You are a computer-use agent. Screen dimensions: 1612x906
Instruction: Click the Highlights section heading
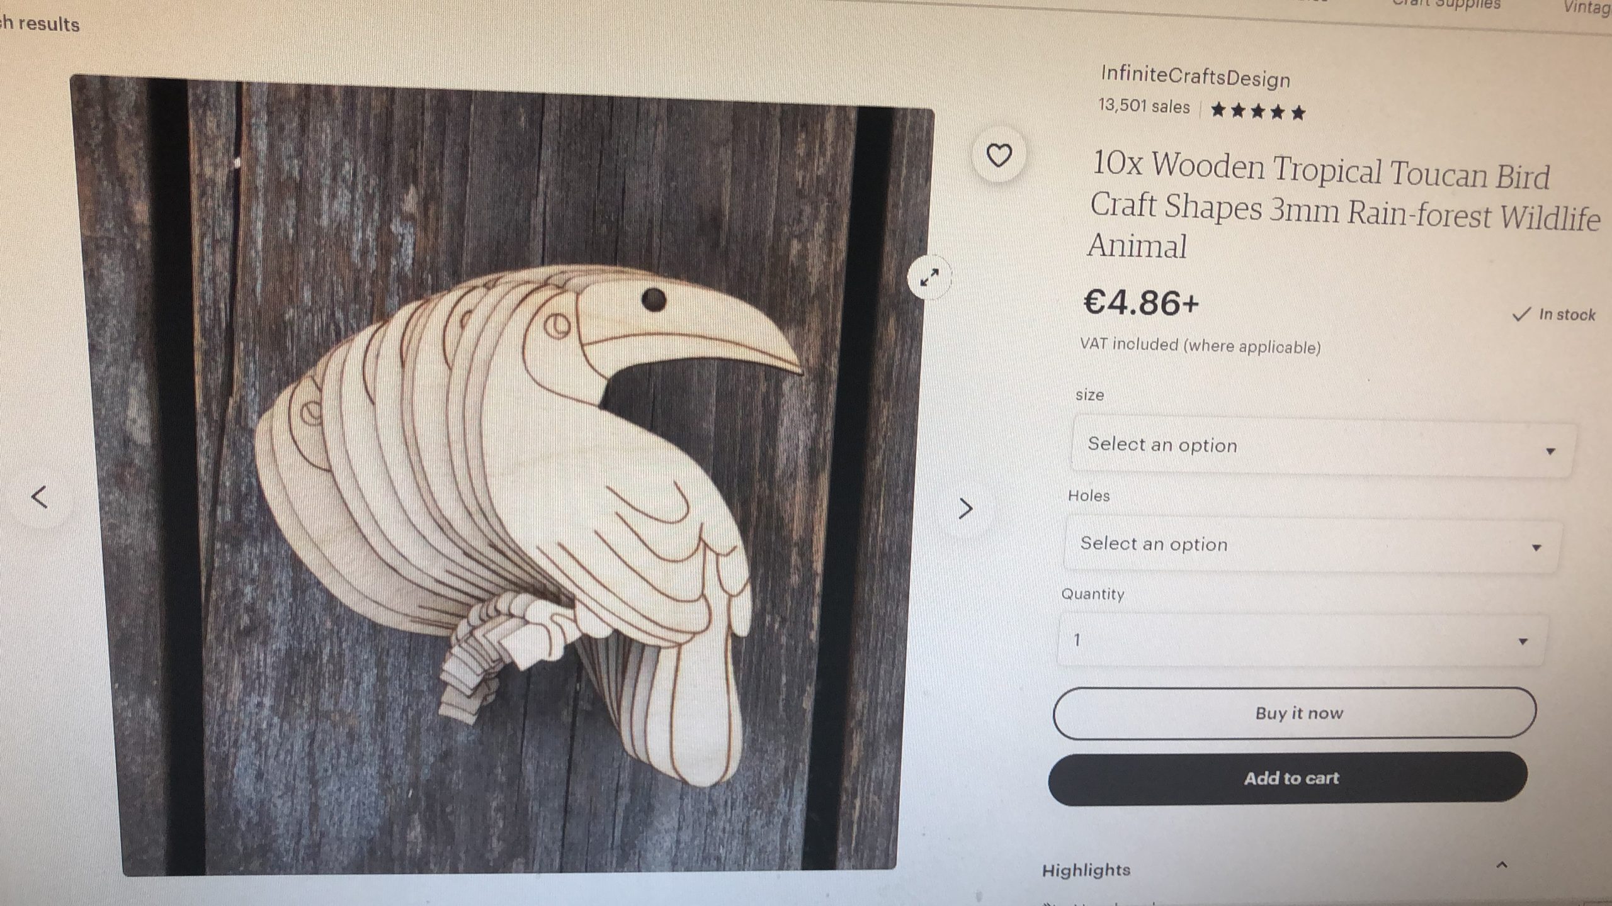1086,870
